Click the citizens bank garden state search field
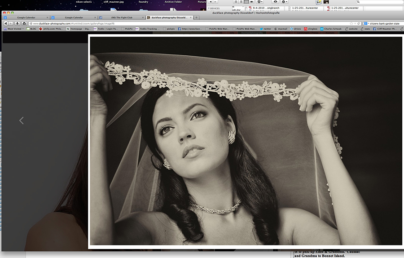This screenshot has height=258, width=404. point(384,23)
